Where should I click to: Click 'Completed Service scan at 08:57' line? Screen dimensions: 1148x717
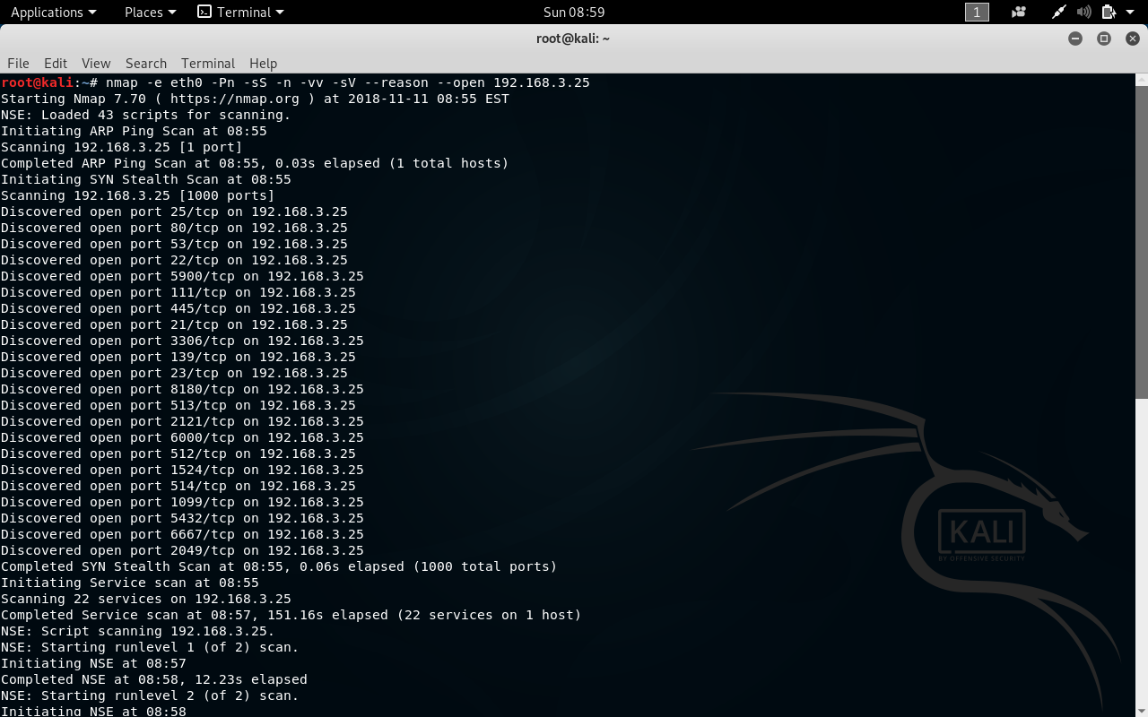coord(291,615)
